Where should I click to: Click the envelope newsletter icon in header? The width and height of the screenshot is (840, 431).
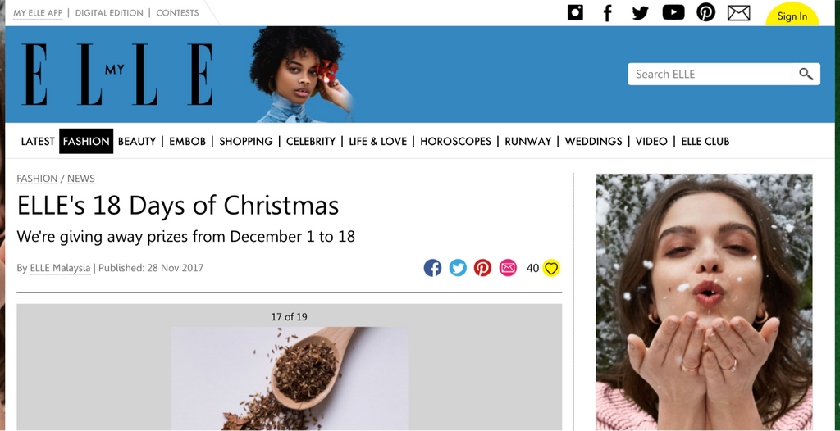coord(739,13)
